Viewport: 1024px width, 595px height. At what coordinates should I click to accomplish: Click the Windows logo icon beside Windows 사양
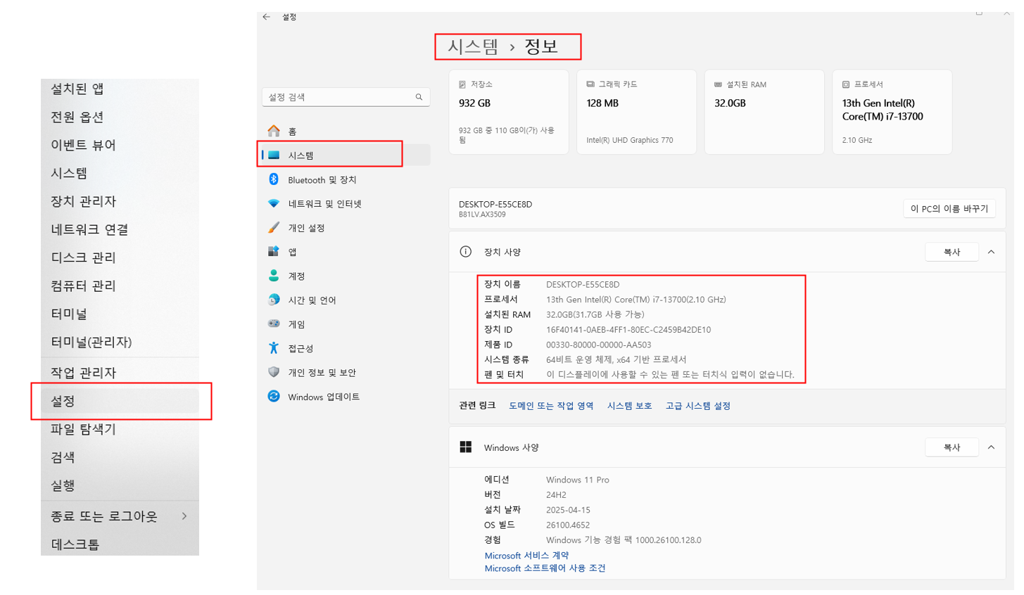(x=465, y=447)
